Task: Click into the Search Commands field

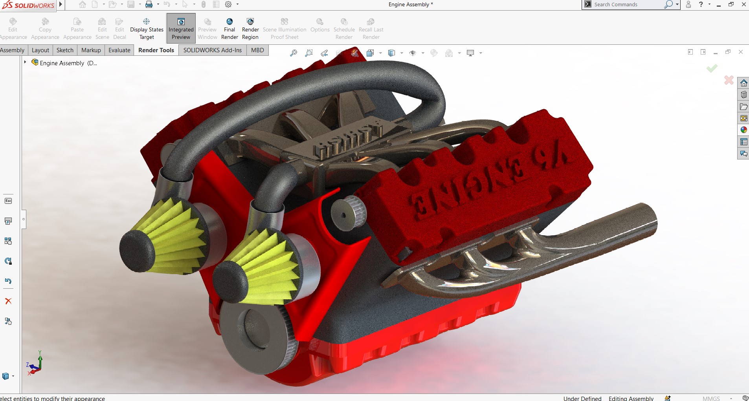Action: tap(628, 4)
